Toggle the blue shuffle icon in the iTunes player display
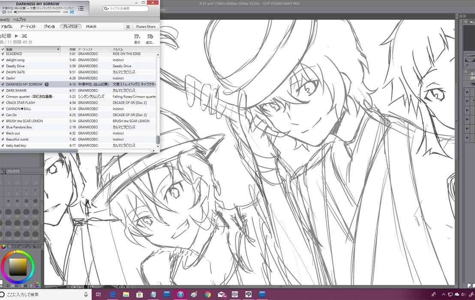The height and width of the screenshot is (300, 475). click(x=72, y=12)
